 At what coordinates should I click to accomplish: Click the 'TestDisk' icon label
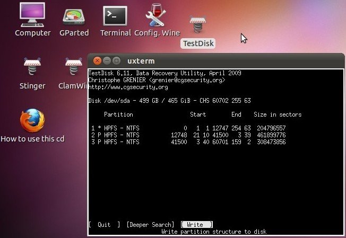[198, 43]
